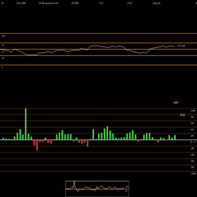The image size is (197, 197).
Task: Click the tallest green histogram bar
Action: 26,124
